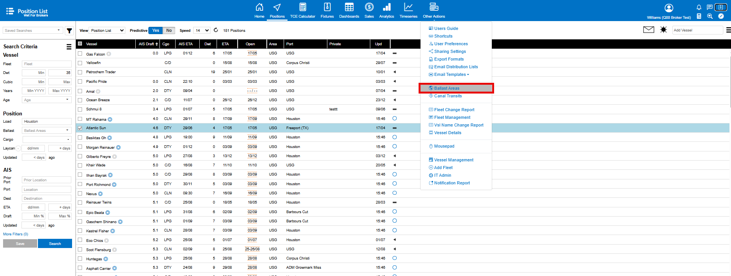Uncheck the Atlantic Sun row checkbox
Viewport: 731px width, 276px height.
tap(80, 128)
